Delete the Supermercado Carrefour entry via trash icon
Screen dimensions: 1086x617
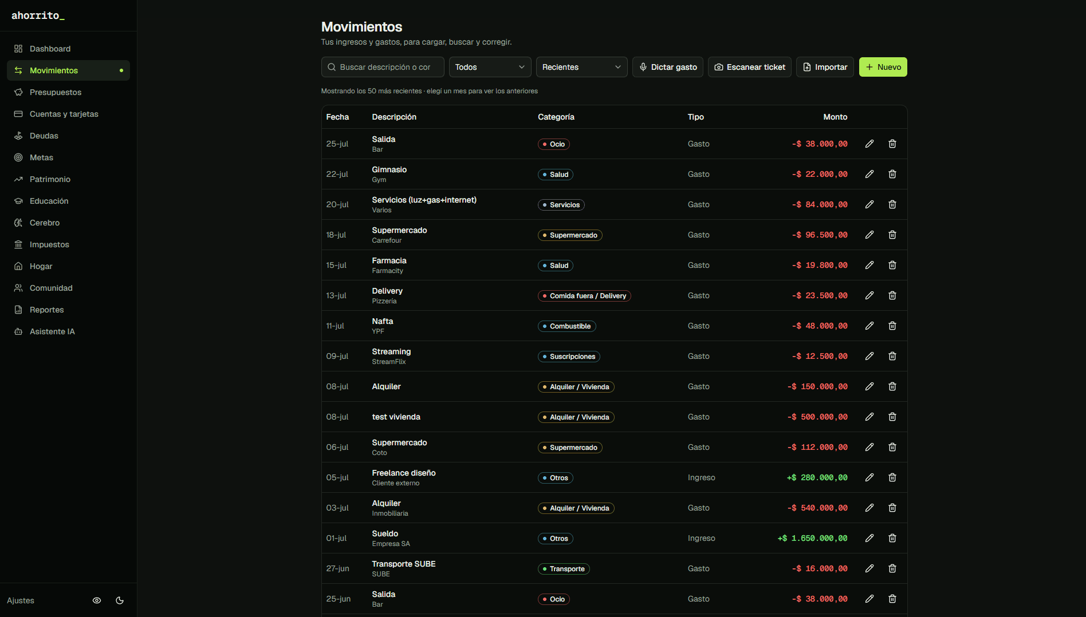(892, 235)
